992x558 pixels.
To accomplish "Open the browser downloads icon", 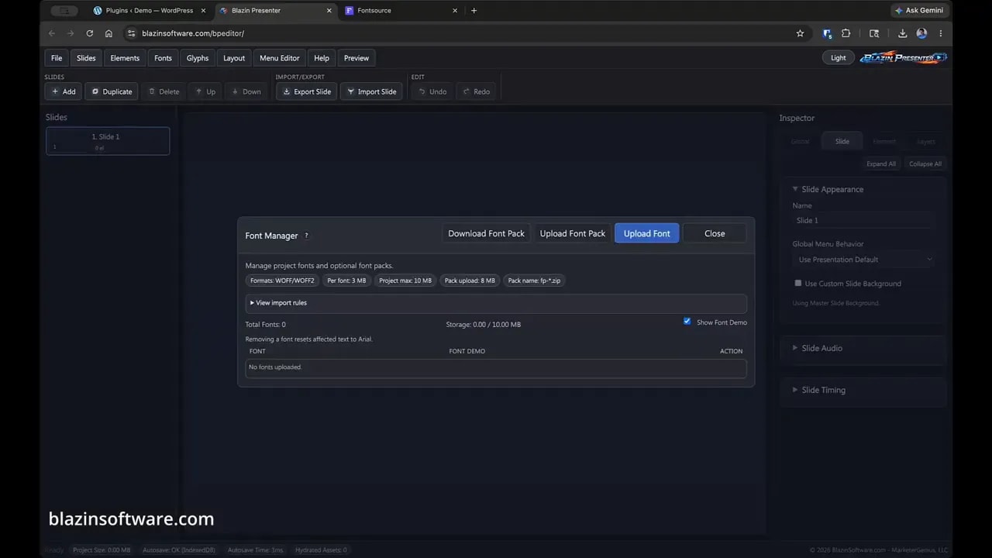I will [x=903, y=33].
